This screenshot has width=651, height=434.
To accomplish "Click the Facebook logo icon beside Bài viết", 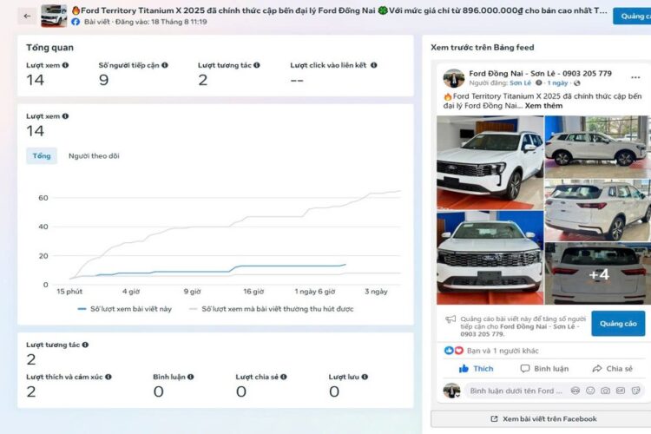I will coord(76,22).
